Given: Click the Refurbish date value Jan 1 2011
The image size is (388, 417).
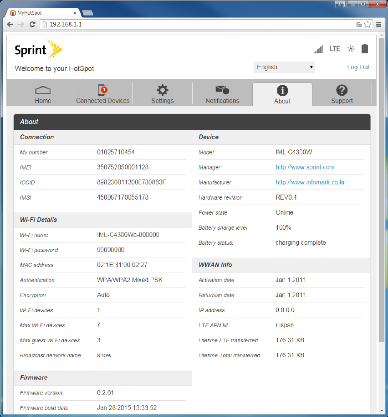Looking at the screenshot, I should coord(291,295).
